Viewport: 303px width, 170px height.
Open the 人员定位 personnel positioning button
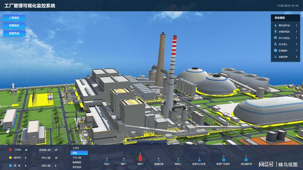click(x=14, y=18)
